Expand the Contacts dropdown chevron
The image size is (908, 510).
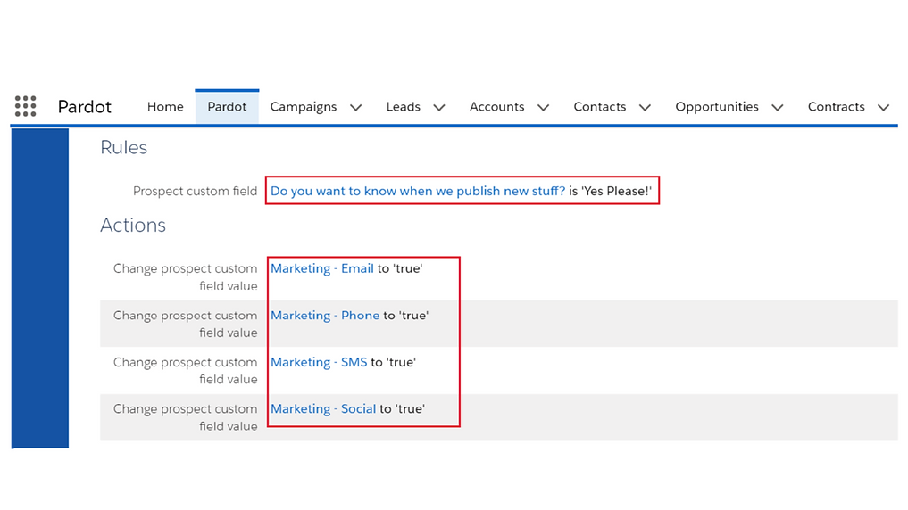[646, 108]
